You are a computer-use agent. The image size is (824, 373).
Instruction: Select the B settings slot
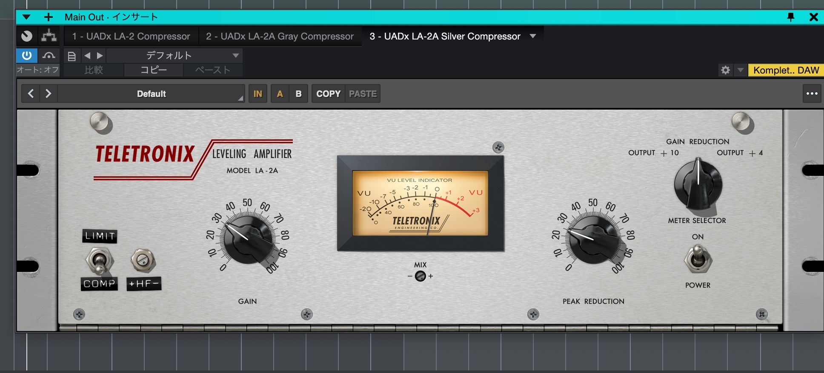[299, 94]
